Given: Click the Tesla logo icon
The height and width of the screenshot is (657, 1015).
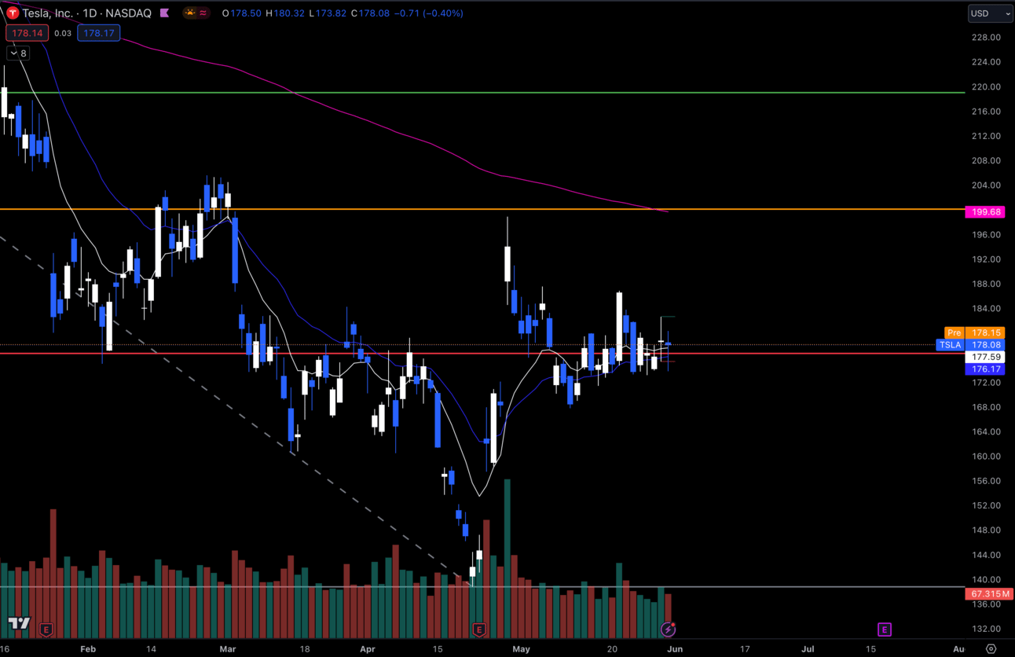Looking at the screenshot, I should pyautogui.click(x=13, y=13).
